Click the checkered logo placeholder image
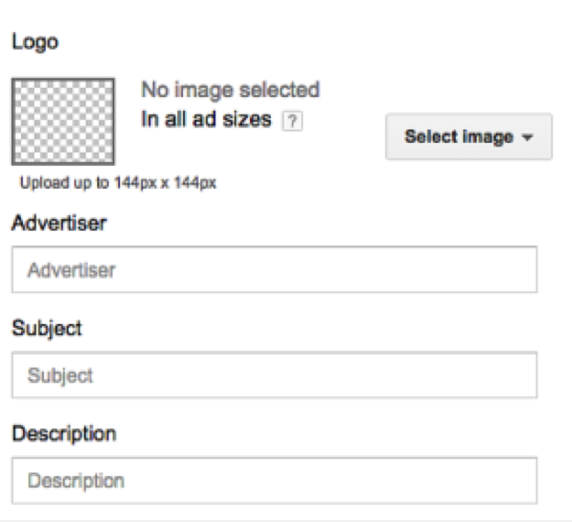The height and width of the screenshot is (522, 572). click(x=62, y=120)
